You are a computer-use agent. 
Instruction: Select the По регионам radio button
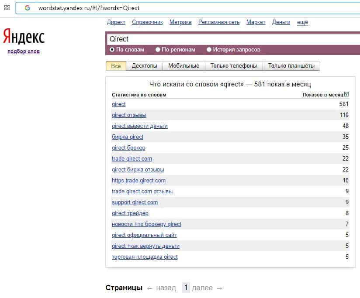click(x=158, y=50)
